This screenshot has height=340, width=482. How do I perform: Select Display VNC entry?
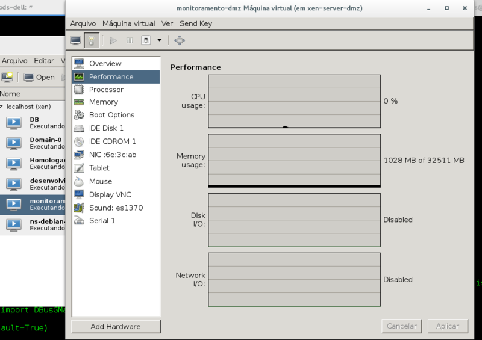116,195
